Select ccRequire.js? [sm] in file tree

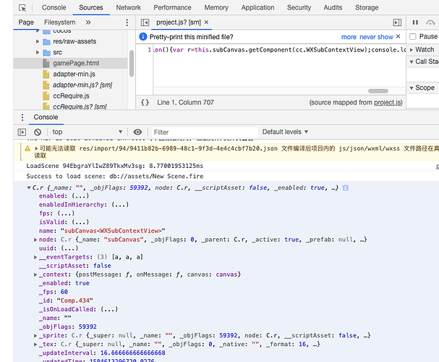pos(80,106)
